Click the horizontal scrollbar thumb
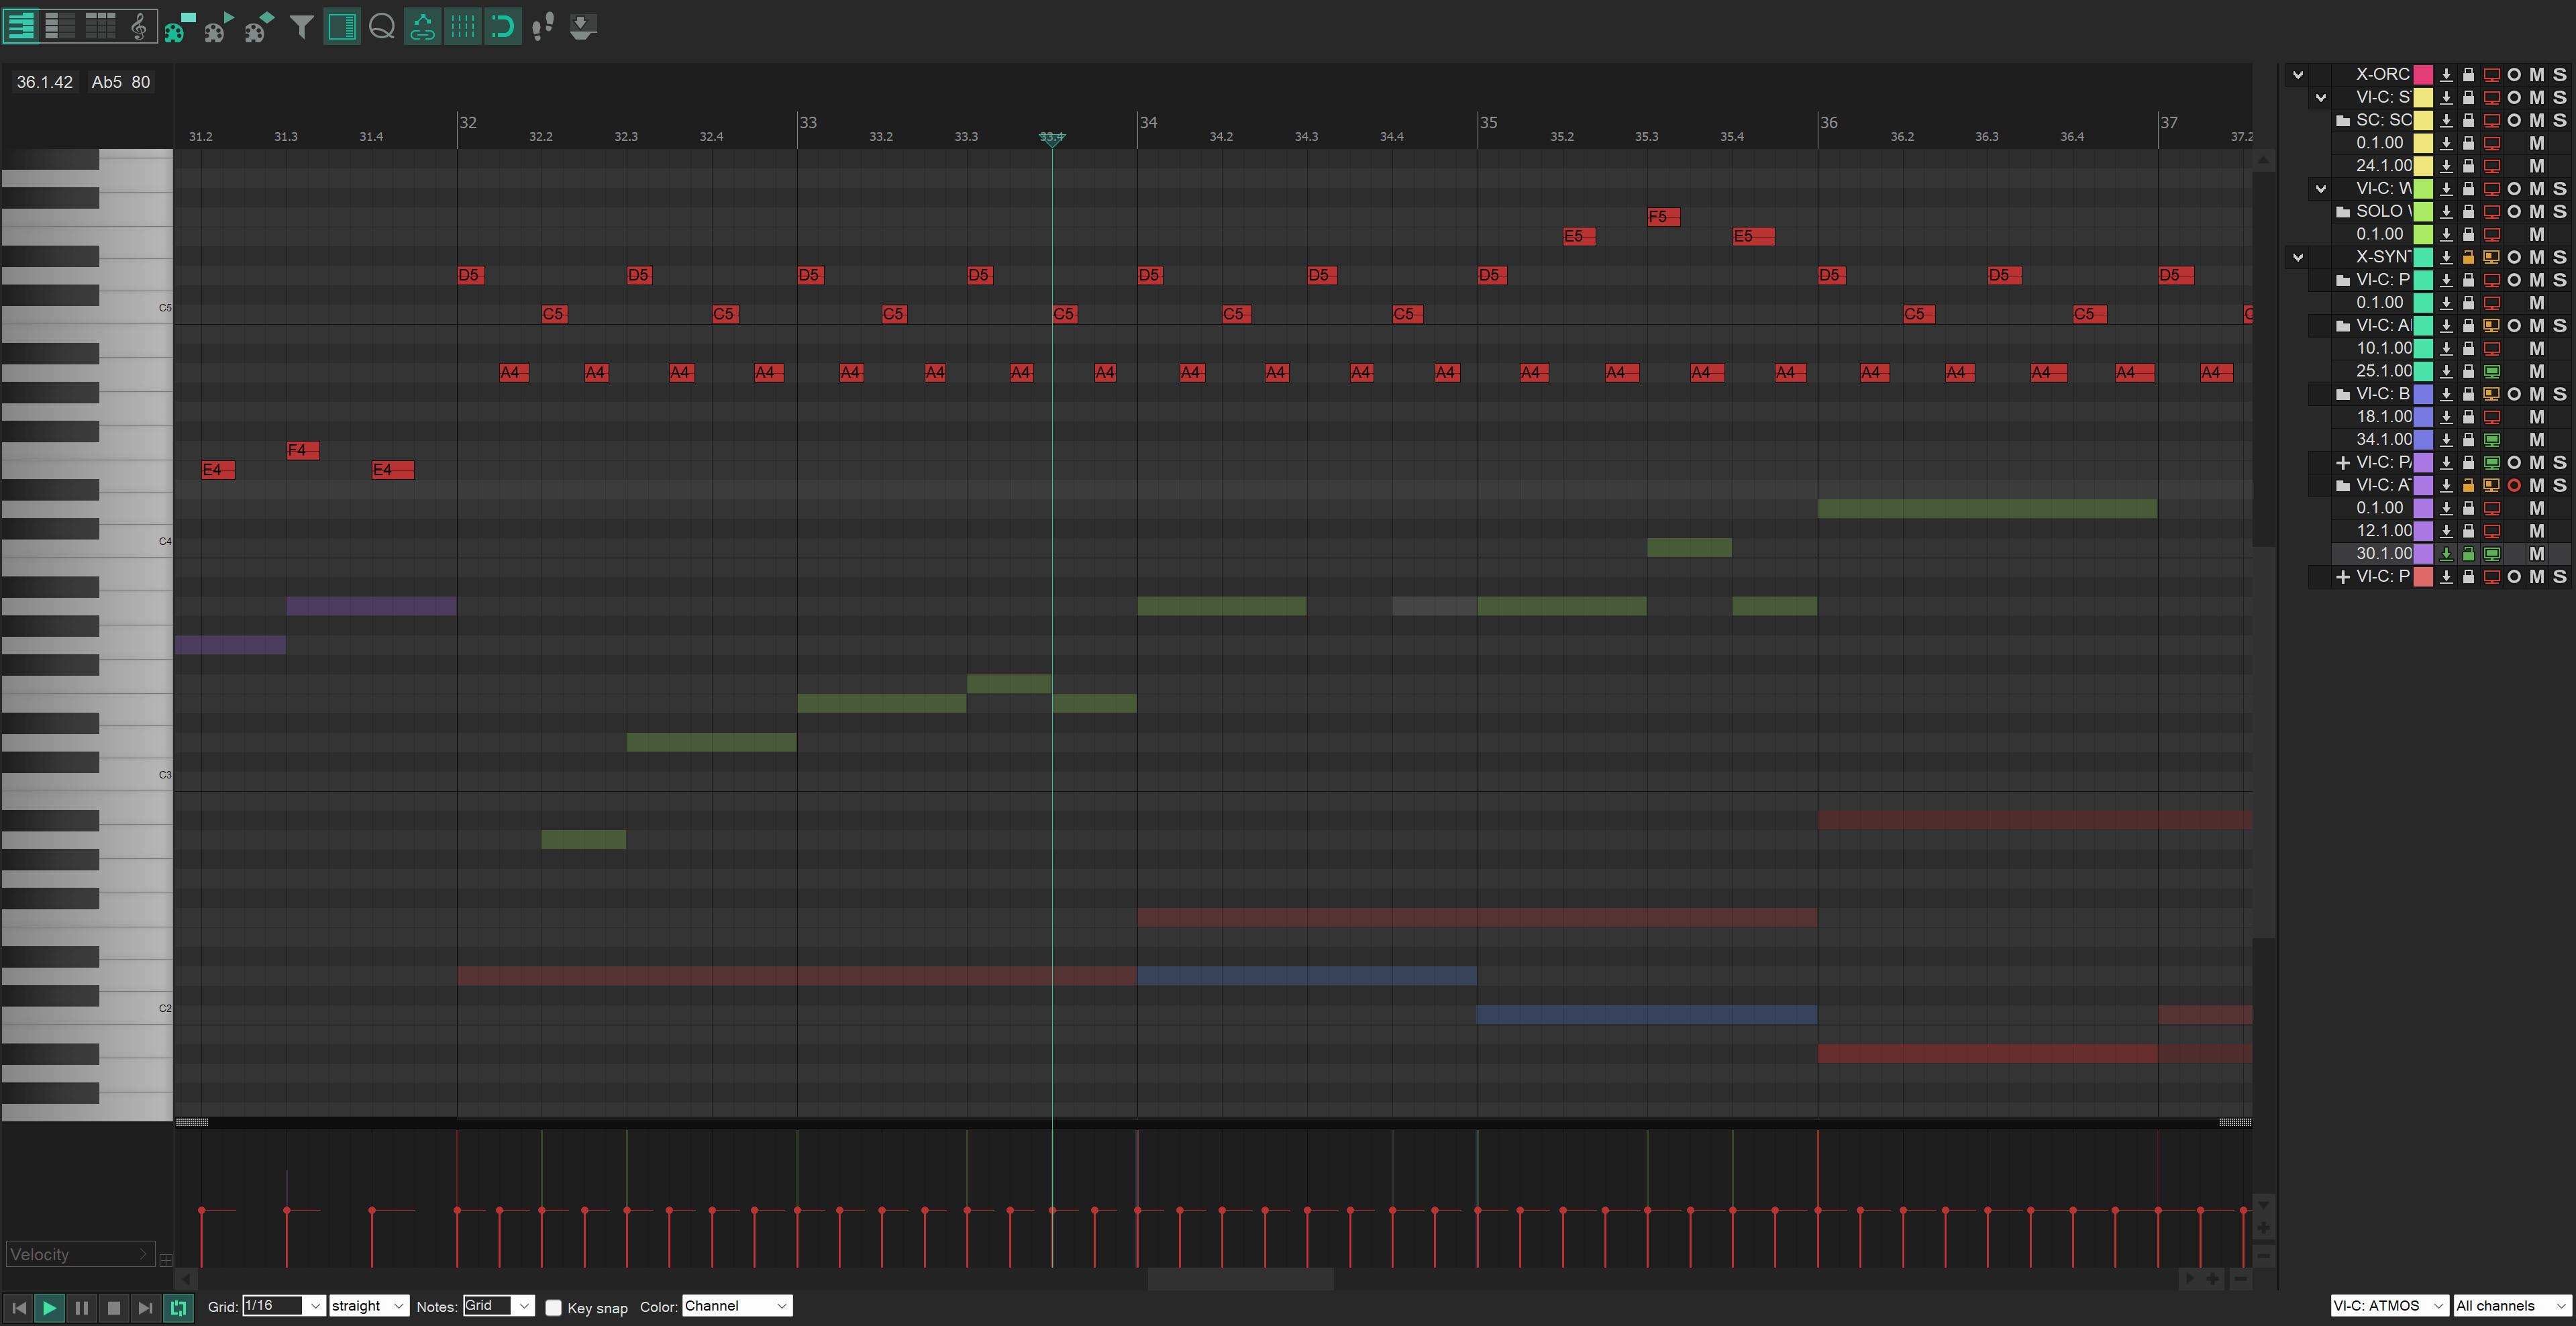The width and height of the screenshot is (2576, 1326). tap(1240, 1279)
